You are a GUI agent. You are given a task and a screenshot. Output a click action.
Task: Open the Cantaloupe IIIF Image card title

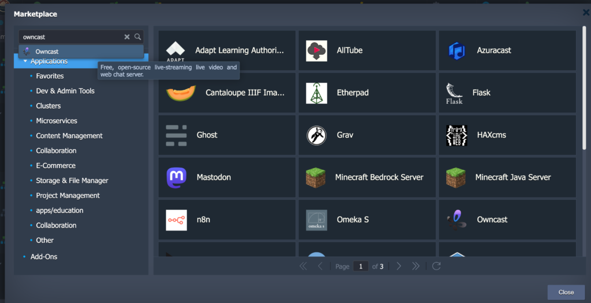[x=245, y=93]
